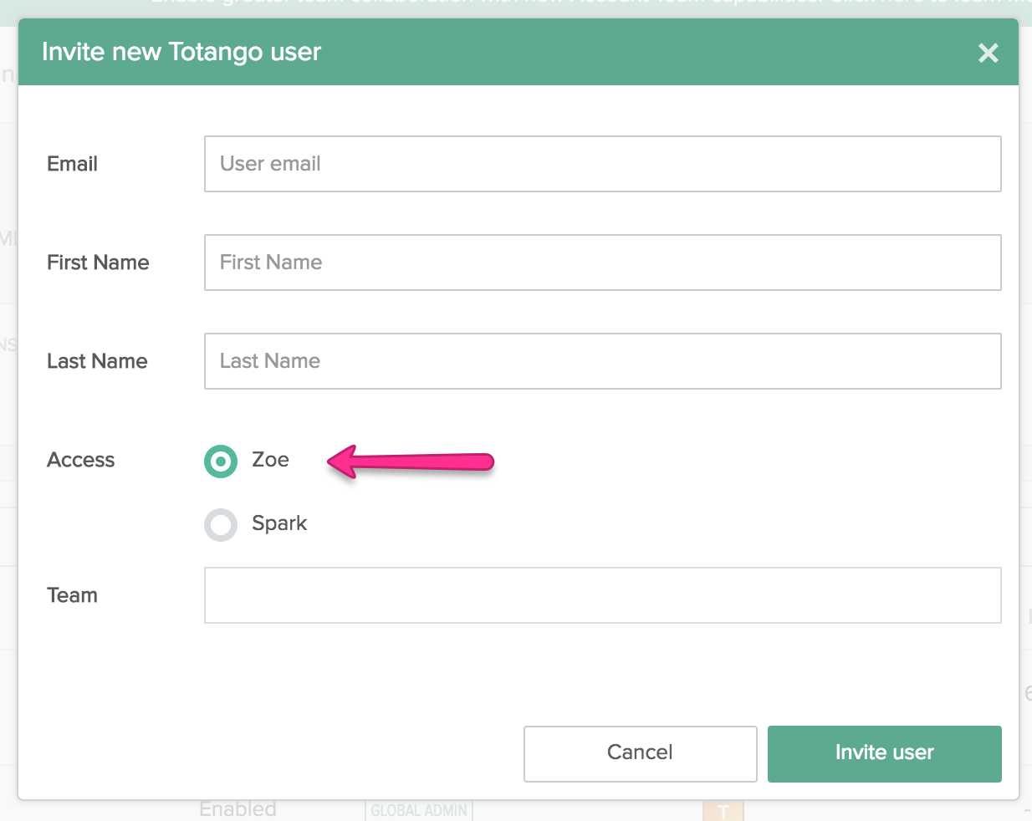Viewport: 1032px width, 821px height.
Task: Click the User email input field
Action: [603, 164]
